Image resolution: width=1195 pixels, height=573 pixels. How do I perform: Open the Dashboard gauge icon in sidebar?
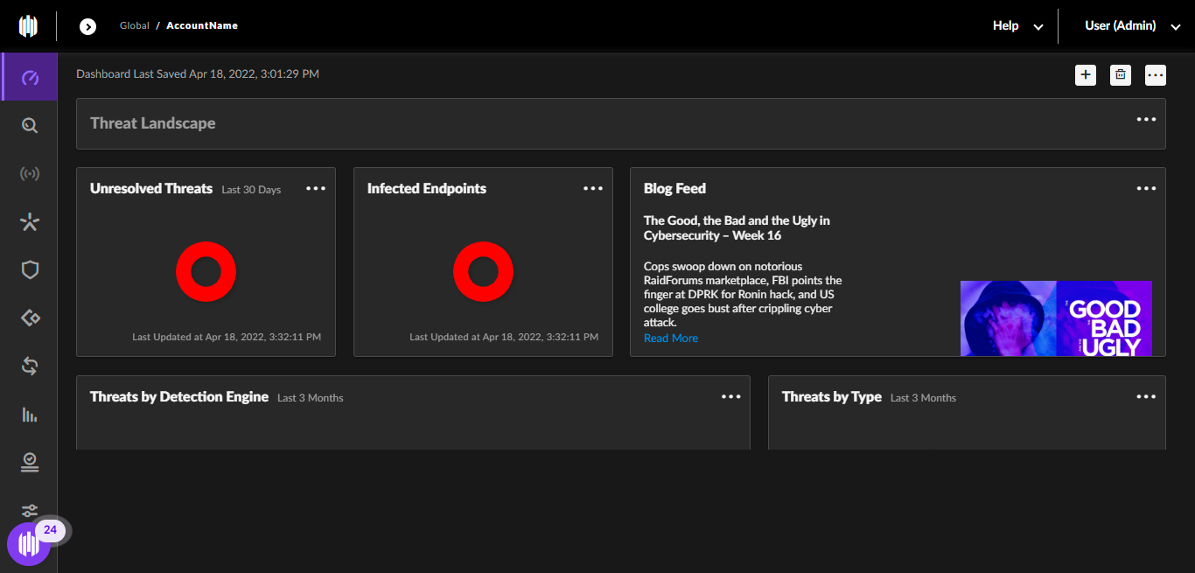(x=30, y=78)
